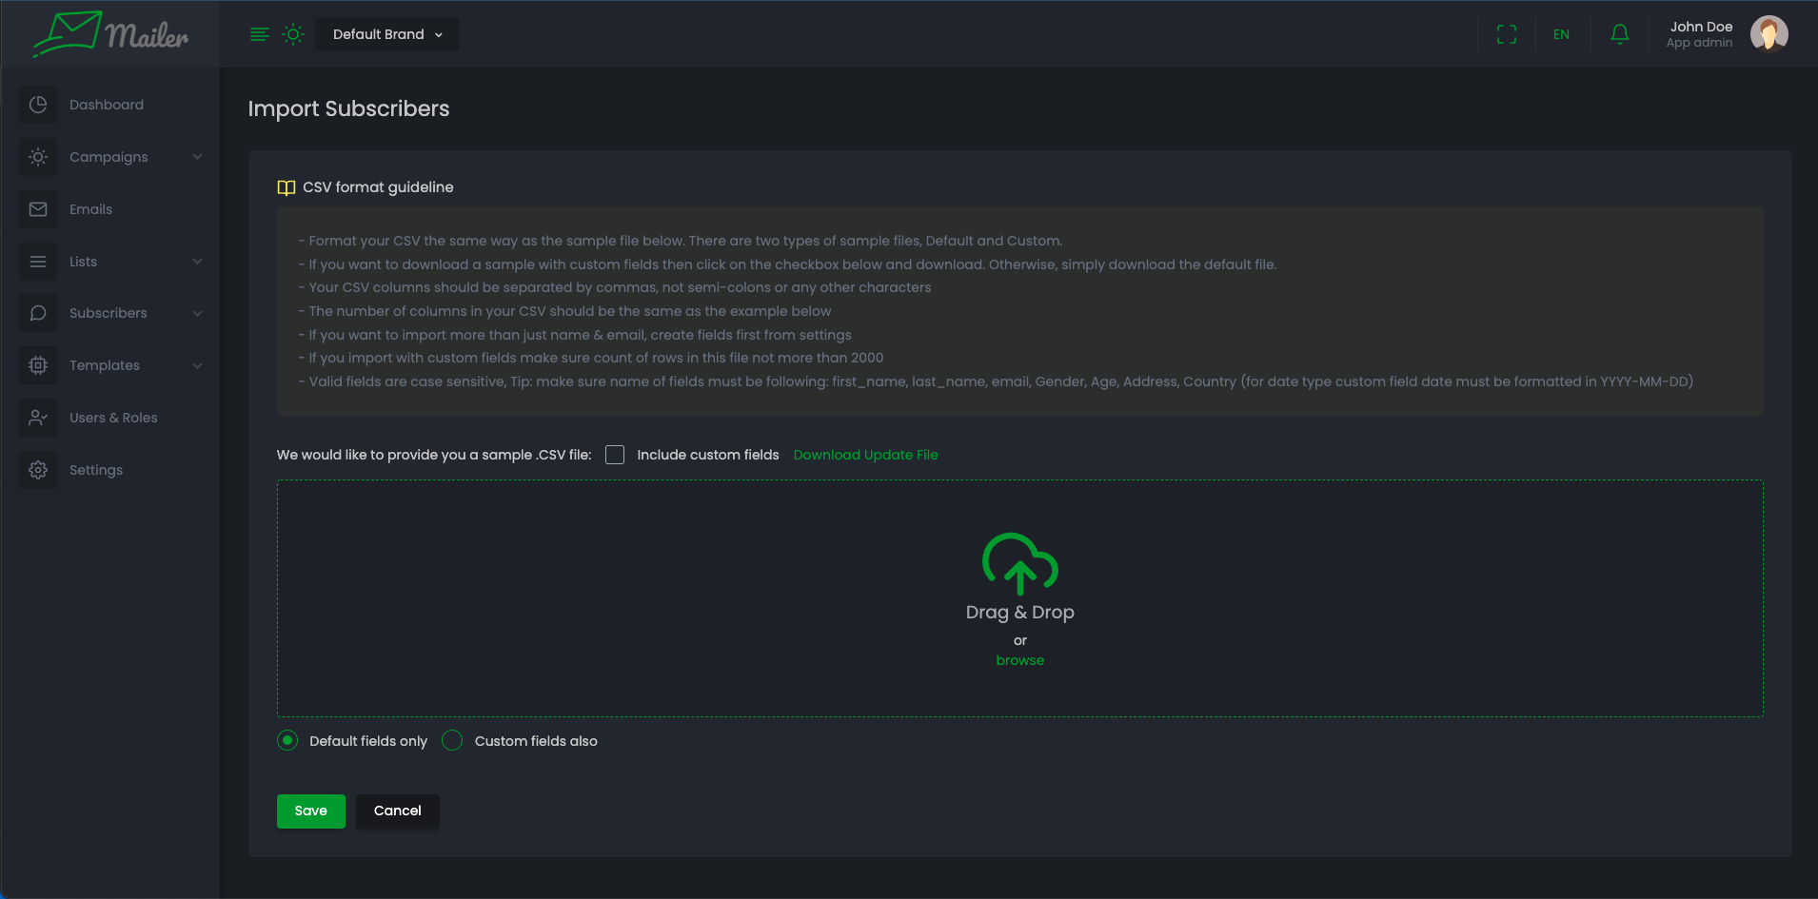The height and width of the screenshot is (899, 1818).
Task: Click the Mailer logo
Action: pos(110,34)
